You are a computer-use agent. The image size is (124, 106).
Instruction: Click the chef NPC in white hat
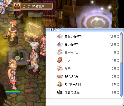click(34, 57)
